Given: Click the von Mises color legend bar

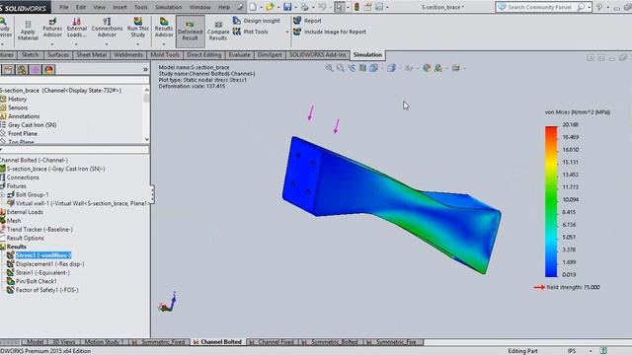Looking at the screenshot, I should [x=551, y=201].
